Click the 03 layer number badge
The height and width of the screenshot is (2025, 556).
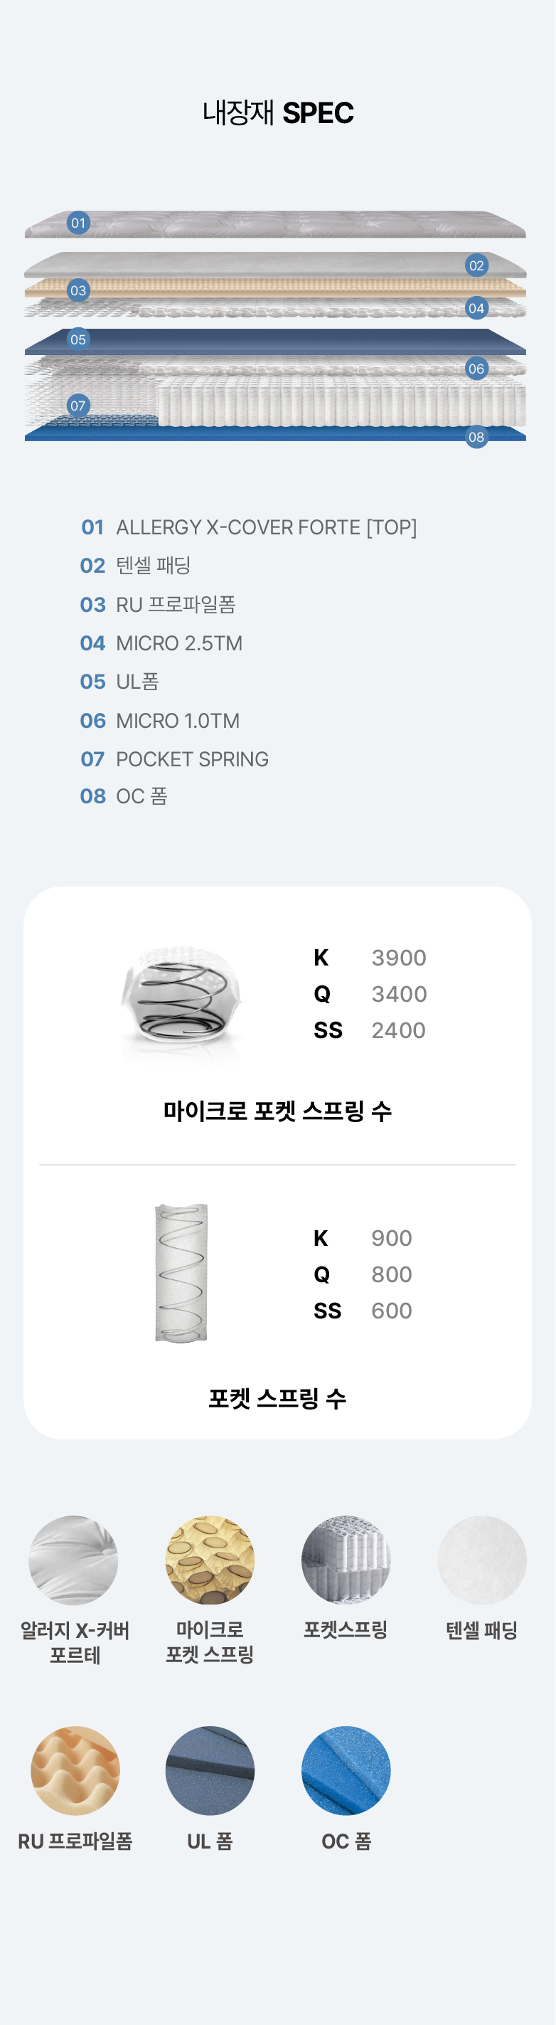pyautogui.click(x=77, y=291)
